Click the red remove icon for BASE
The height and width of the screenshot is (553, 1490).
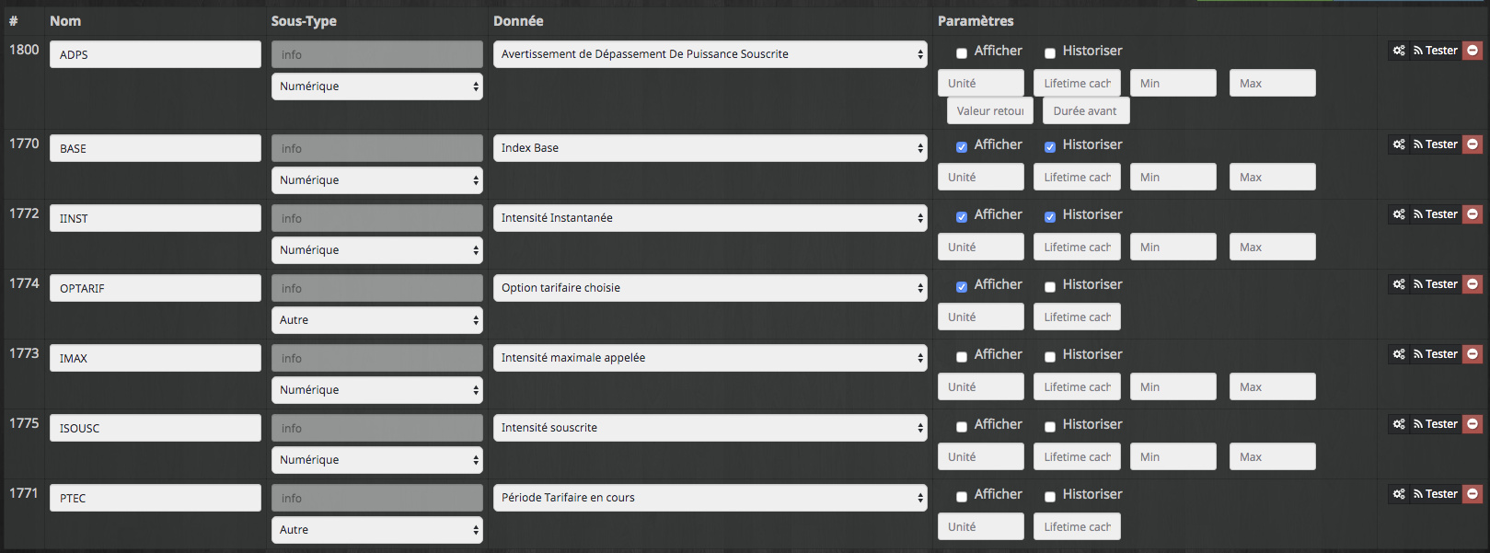click(x=1473, y=144)
